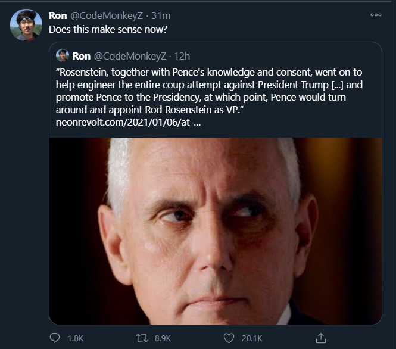Like the tweet with the heart icon
The height and width of the screenshot is (349, 396).
[x=229, y=338]
